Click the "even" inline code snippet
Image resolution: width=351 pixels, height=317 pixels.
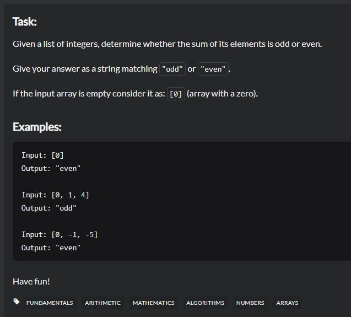pyautogui.click(x=213, y=69)
